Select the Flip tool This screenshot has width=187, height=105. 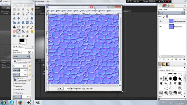tap(27, 23)
